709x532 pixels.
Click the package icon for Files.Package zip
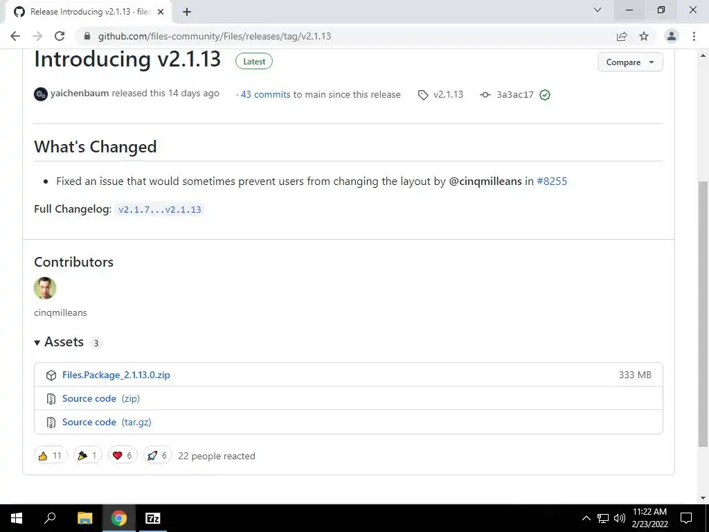click(x=51, y=375)
